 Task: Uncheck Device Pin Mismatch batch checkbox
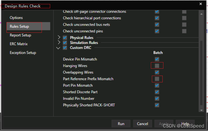(x=157, y=59)
